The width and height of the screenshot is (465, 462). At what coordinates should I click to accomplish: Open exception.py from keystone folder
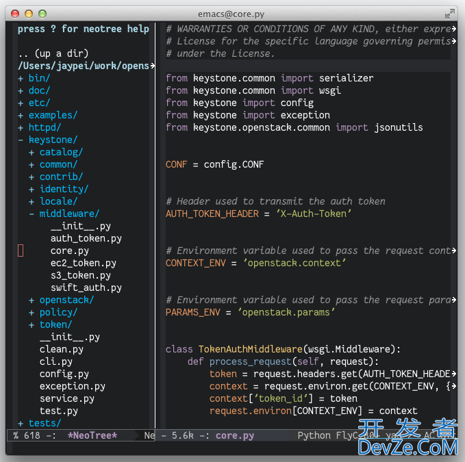[x=72, y=386]
